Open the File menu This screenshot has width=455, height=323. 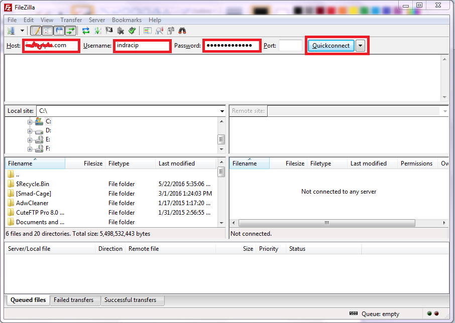[12, 20]
